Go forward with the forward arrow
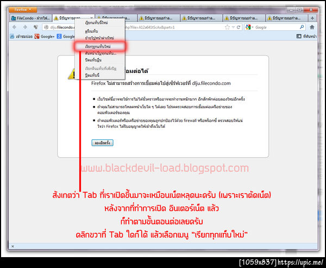The height and width of the screenshot is (268, 326). 25,27
